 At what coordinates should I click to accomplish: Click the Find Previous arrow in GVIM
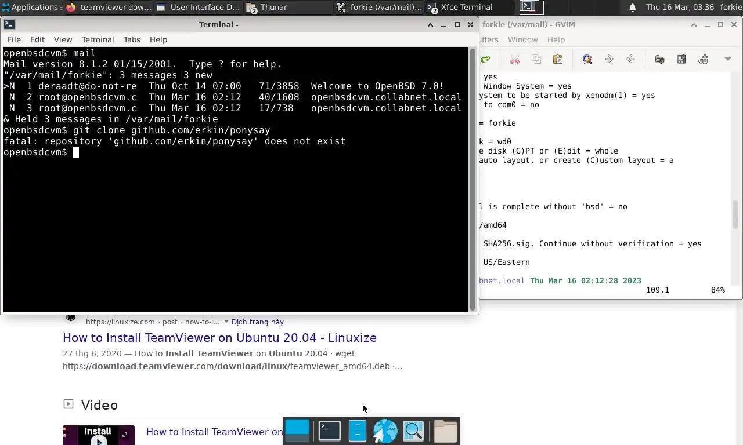coord(630,59)
